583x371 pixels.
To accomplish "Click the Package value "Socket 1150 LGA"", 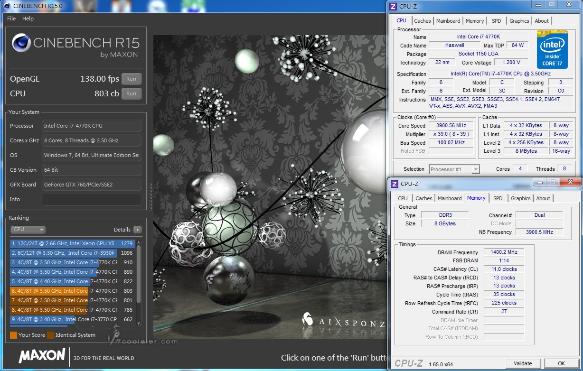I will 479,54.
